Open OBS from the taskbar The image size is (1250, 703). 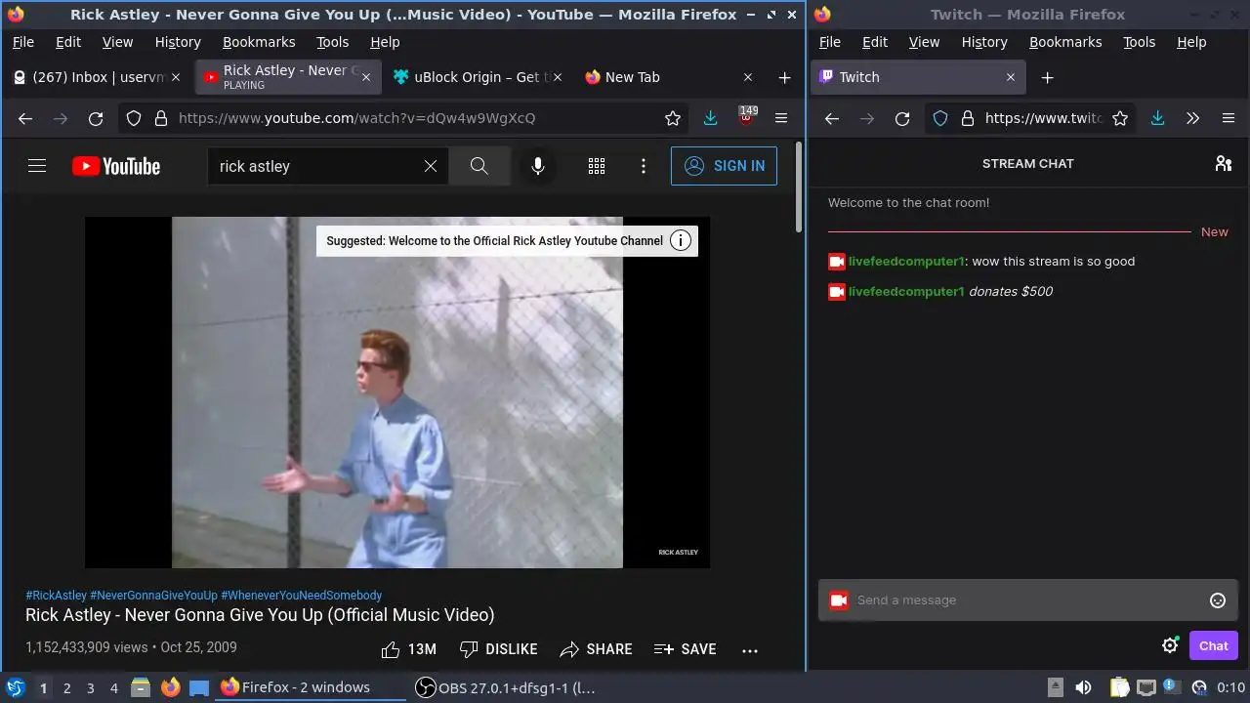506,687
